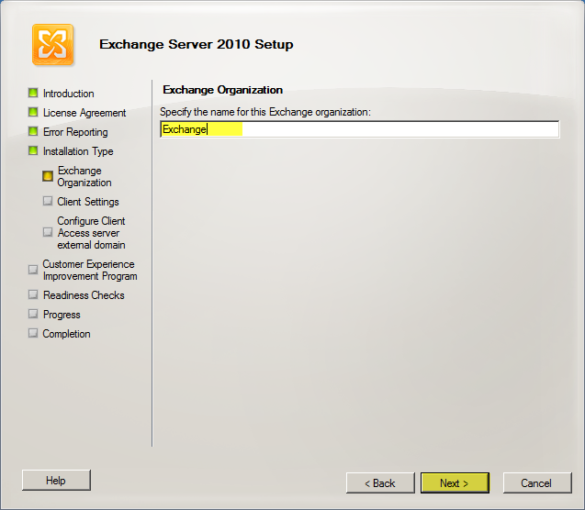Click into the organization name input field
This screenshot has height=510, width=585.
(360, 129)
